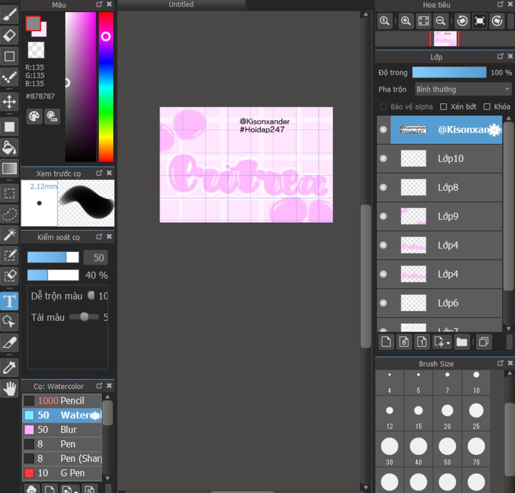Add a new 8-bit layer

click(x=404, y=342)
